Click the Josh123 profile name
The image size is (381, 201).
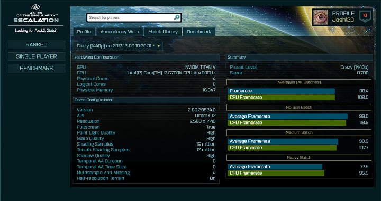tap(343, 20)
